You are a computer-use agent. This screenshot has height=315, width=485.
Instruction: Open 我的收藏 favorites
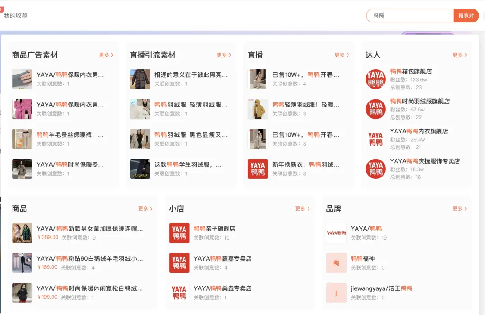16,15
